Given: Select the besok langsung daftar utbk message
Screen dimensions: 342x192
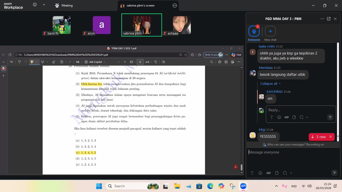Looking at the screenshot, I should coord(282,75).
